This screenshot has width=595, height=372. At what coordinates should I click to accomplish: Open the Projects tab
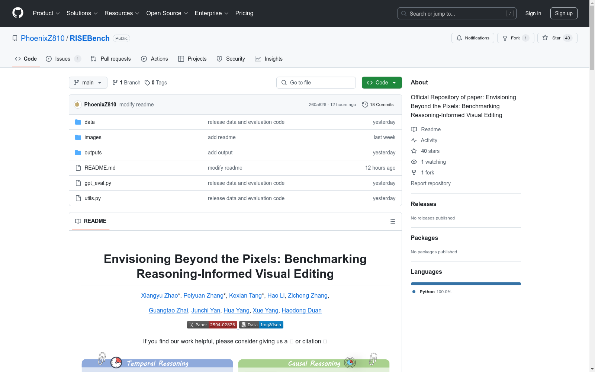[x=192, y=59]
